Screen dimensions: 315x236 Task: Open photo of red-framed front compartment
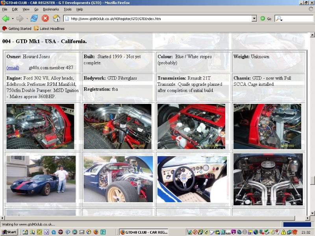click(x=191, y=126)
